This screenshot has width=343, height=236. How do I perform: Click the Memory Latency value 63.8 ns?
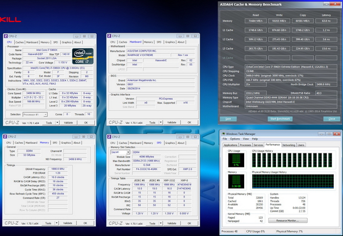(x=326, y=21)
